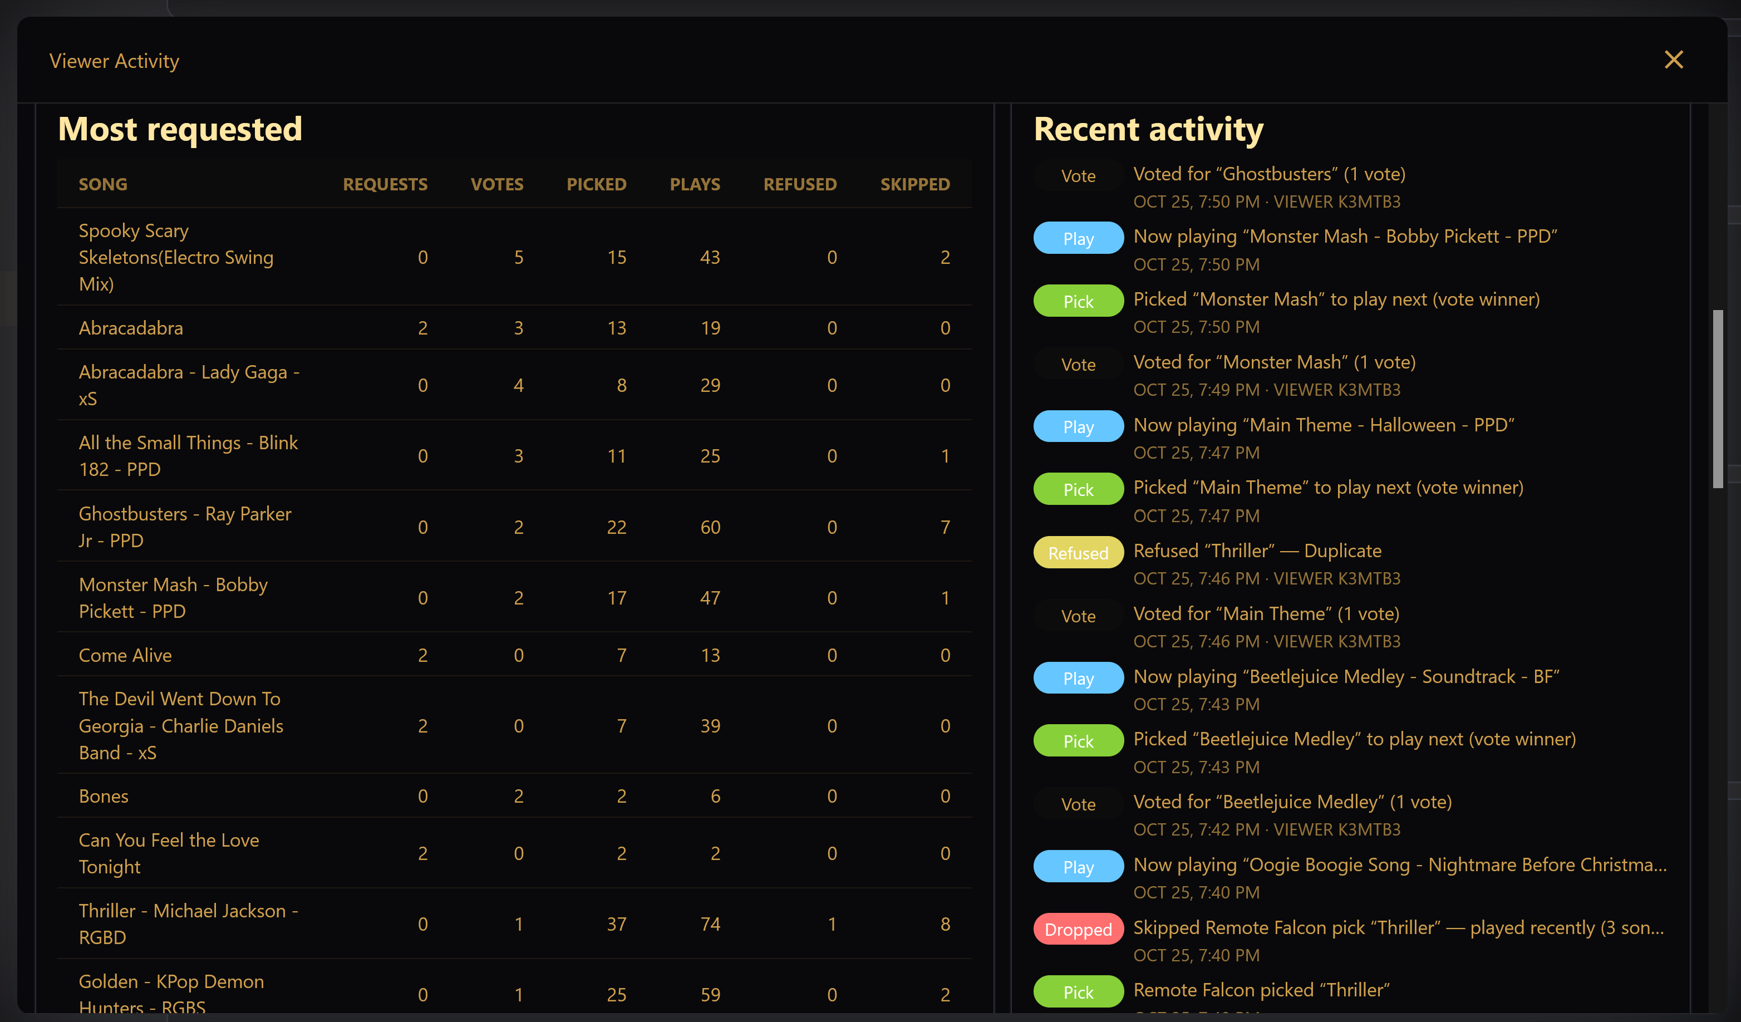Click 'Skipped Remote Falcon pick "Thriller"' entry
Image resolution: width=1741 pixels, height=1022 pixels.
(1398, 927)
